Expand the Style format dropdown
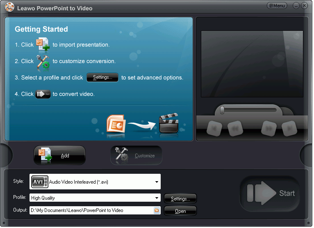Image resolution: width=314 pixels, height=228 pixels. [157, 182]
